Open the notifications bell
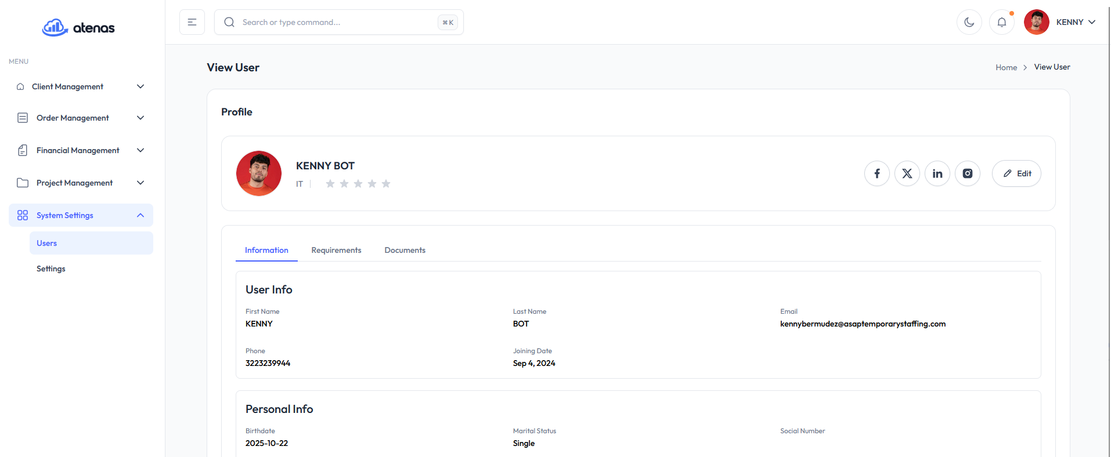 [1001, 22]
